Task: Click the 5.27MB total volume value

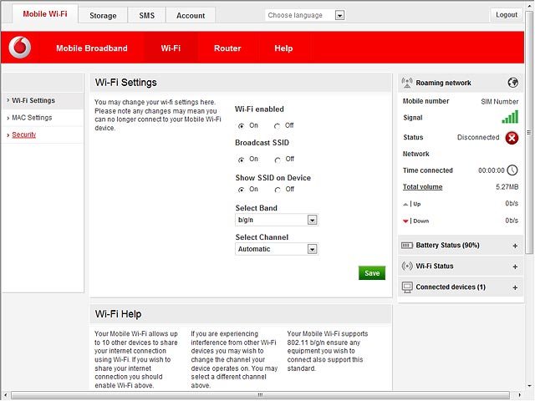Action: (x=507, y=187)
